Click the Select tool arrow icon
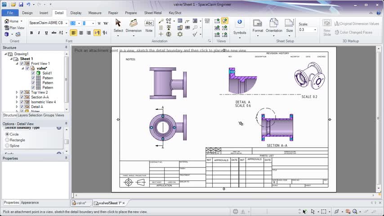 point(118,23)
